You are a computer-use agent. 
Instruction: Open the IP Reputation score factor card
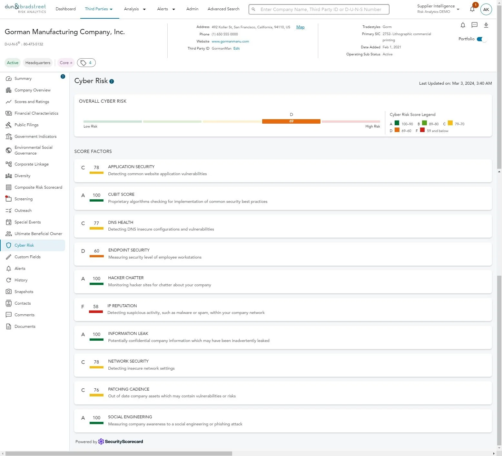(x=283, y=309)
